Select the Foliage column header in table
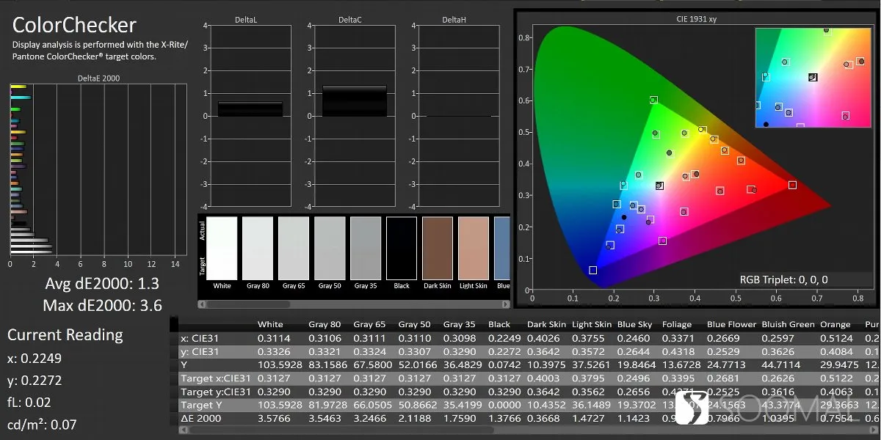Screen dimensions: 881x440 coord(676,324)
